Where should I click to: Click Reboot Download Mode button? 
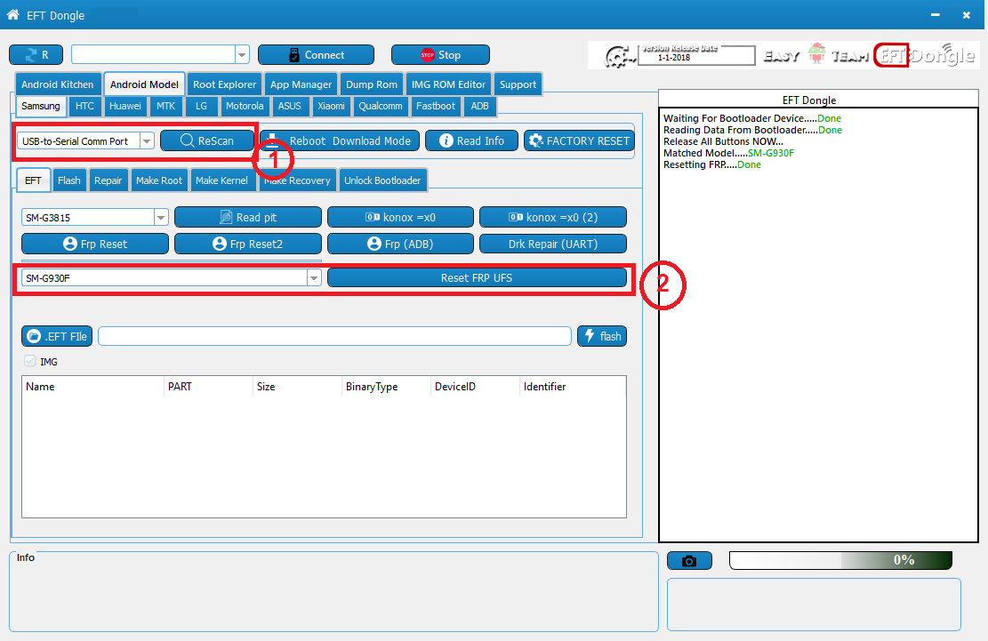click(340, 140)
